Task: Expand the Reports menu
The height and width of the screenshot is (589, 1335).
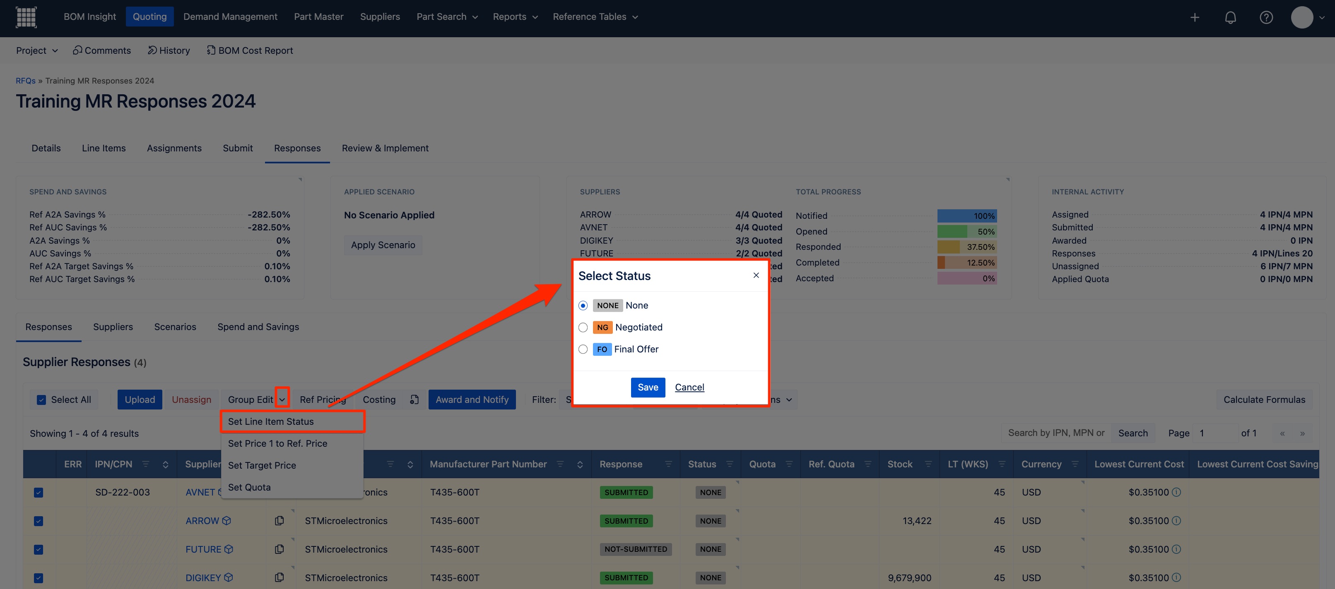Action: (x=515, y=17)
